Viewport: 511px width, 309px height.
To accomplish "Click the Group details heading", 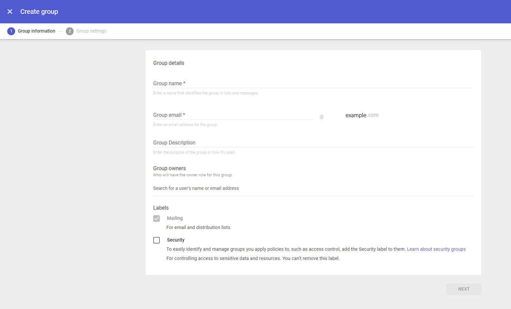I will coord(169,63).
